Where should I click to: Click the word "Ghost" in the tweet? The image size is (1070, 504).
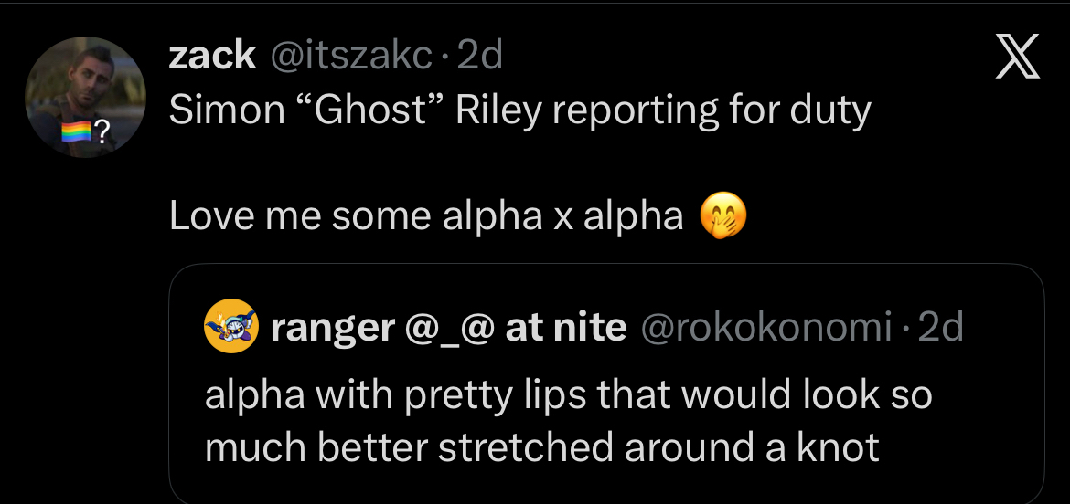[x=369, y=111]
